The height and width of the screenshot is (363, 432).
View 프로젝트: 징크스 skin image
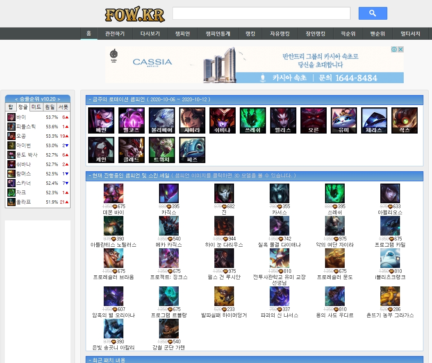[x=169, y=258]
